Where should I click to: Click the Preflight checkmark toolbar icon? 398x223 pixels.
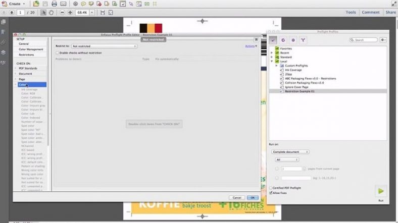click(x=123, y=4)
